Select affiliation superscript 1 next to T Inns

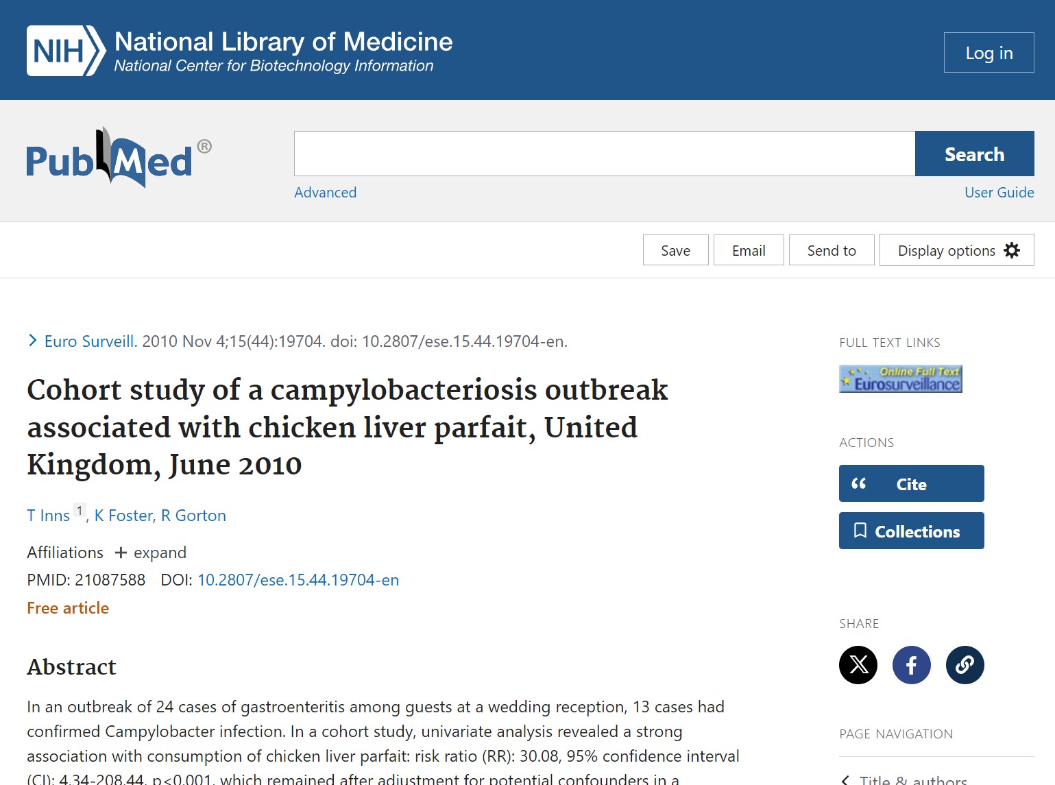(80, 510)
